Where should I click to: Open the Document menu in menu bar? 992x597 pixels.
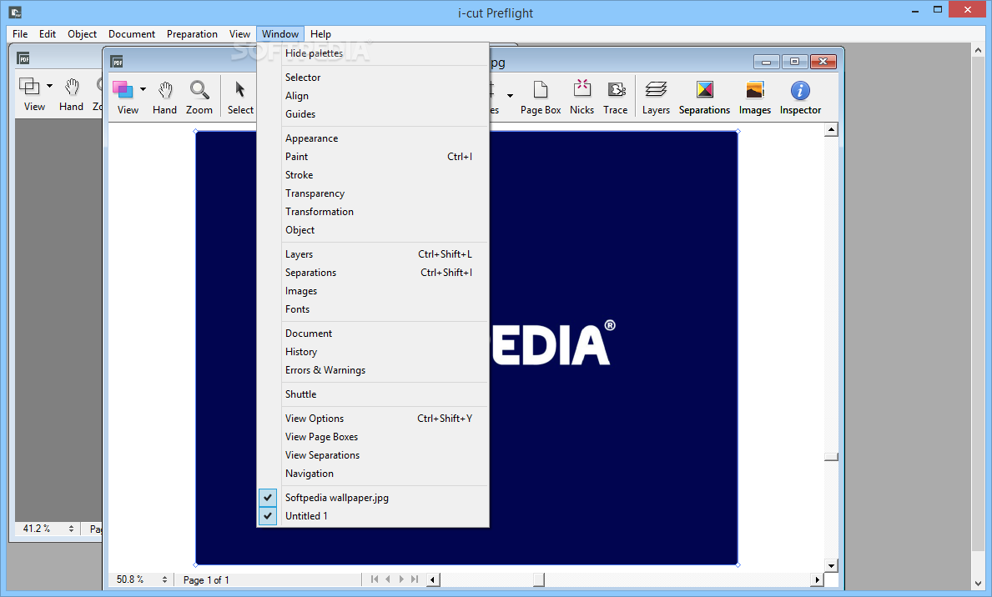[x=132, y=34]
